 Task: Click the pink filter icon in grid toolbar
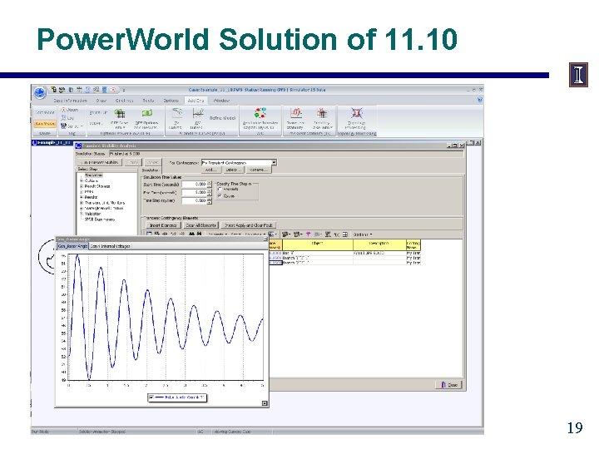[309, 234]
